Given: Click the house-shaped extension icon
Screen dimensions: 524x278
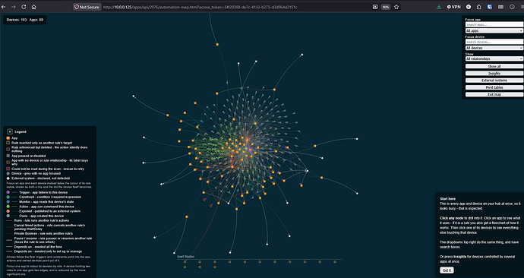Looking at the screenshot, I should point(479,7).
